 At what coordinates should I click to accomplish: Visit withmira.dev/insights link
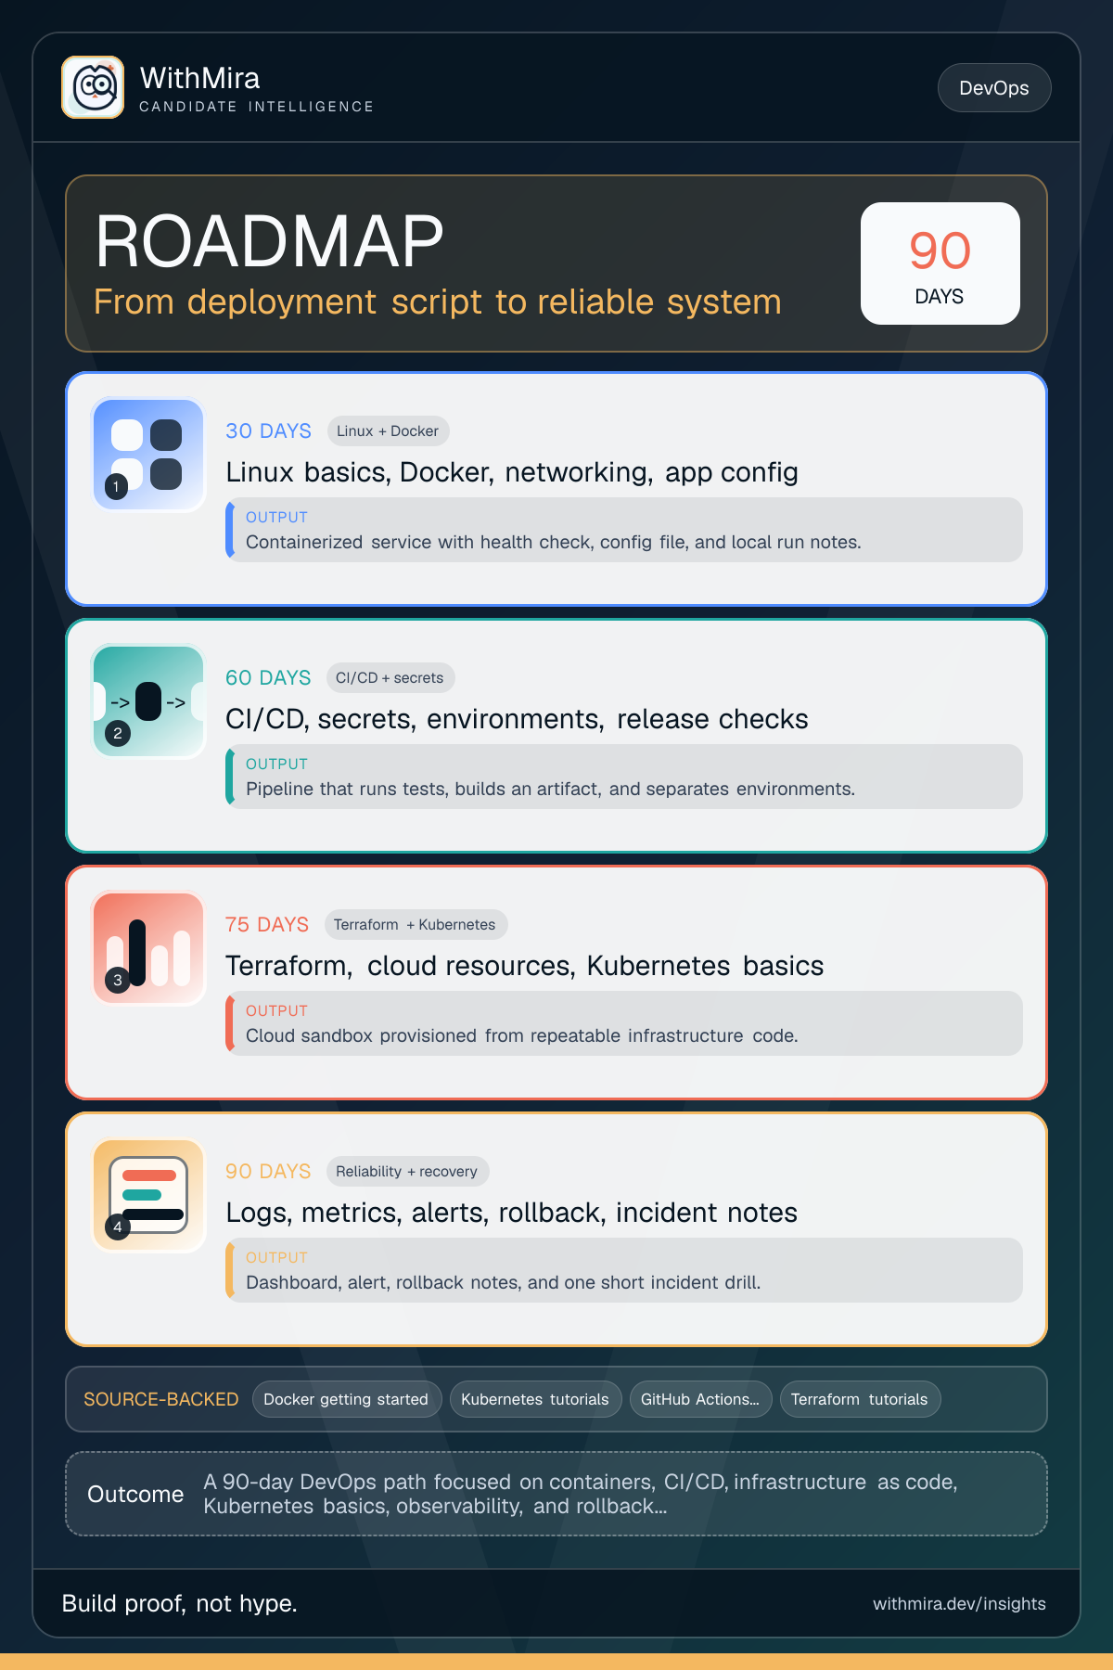959,1604
